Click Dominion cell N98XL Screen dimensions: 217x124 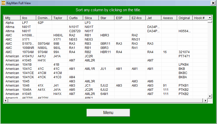point(43,48)
